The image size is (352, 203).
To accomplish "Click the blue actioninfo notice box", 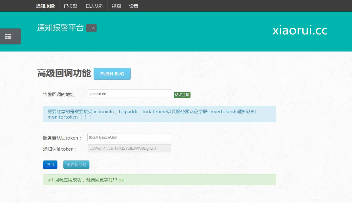I will [x=159, y=114].
